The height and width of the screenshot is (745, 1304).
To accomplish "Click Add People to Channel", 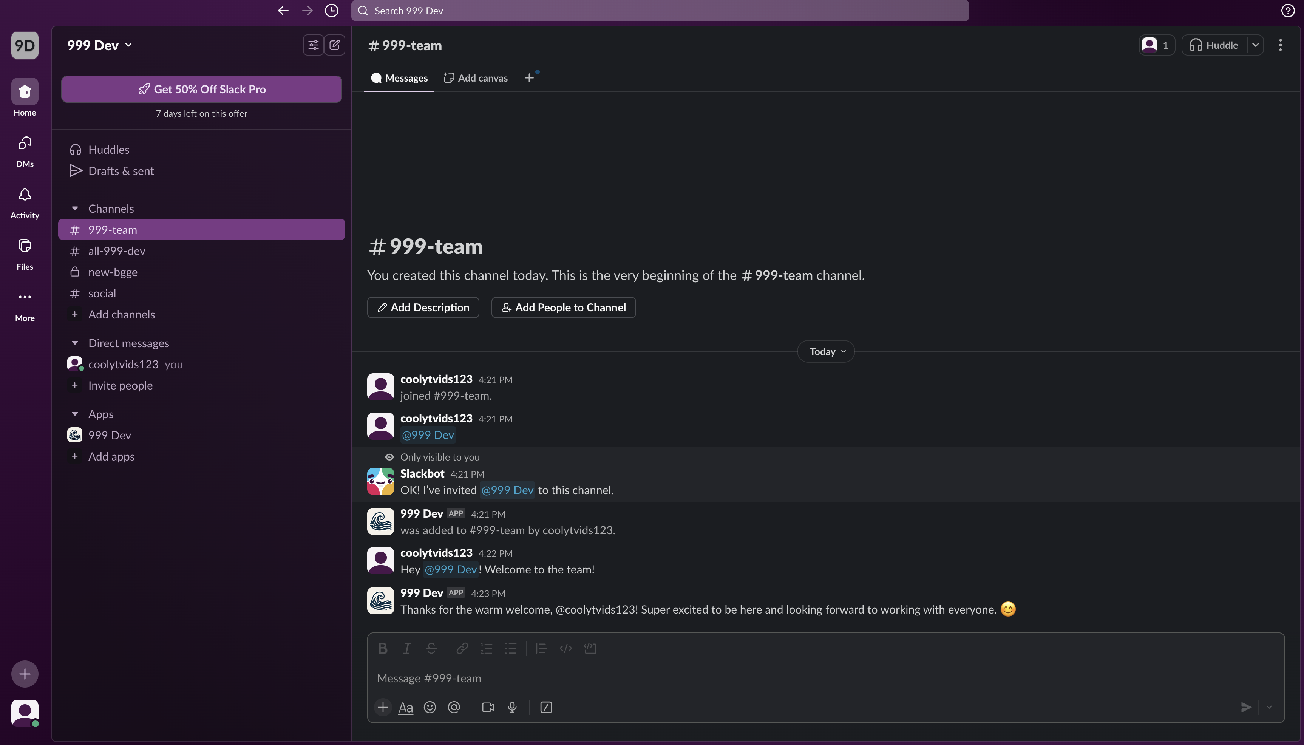I will 563,308.
